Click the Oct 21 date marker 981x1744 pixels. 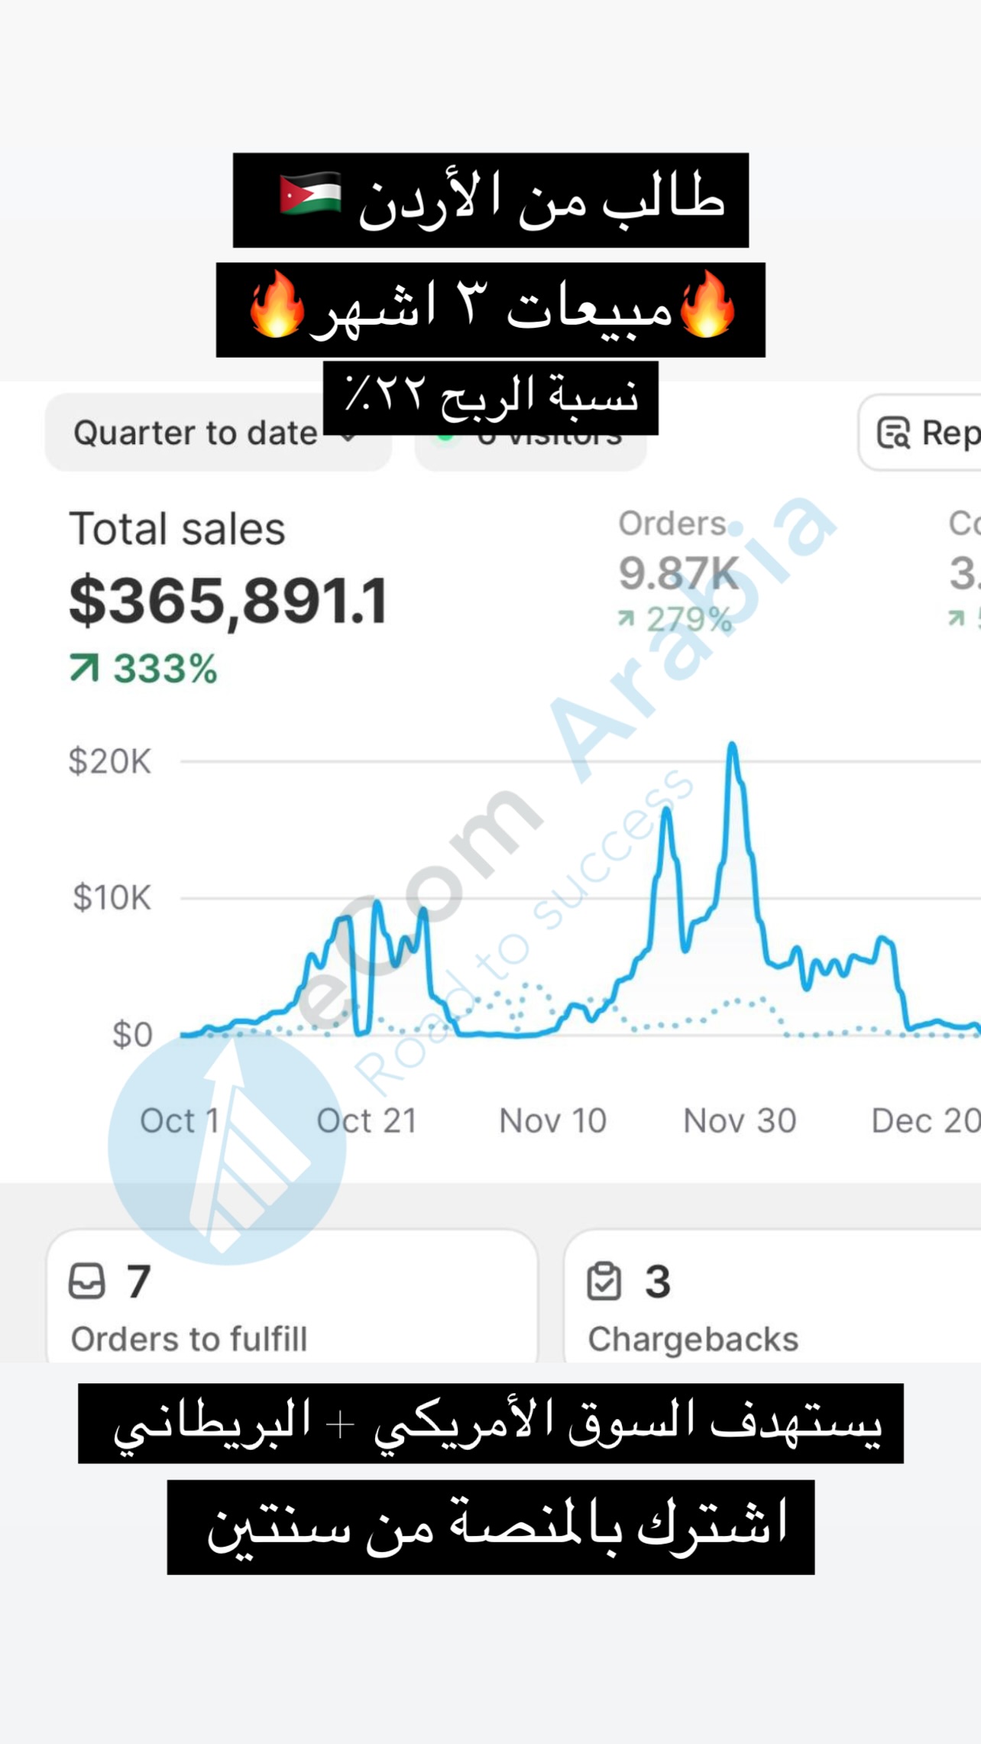coord(367,1121)
